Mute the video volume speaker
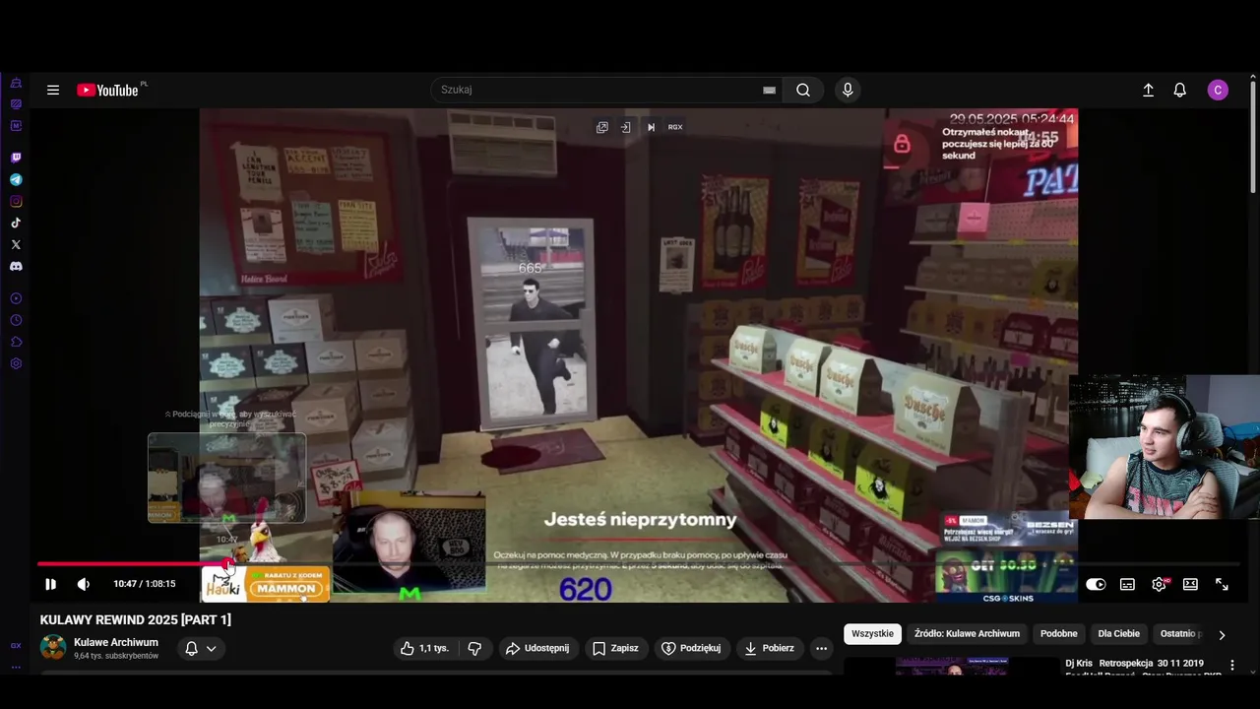The width and height of the screenshot is (1260, 709). [84, 584]
